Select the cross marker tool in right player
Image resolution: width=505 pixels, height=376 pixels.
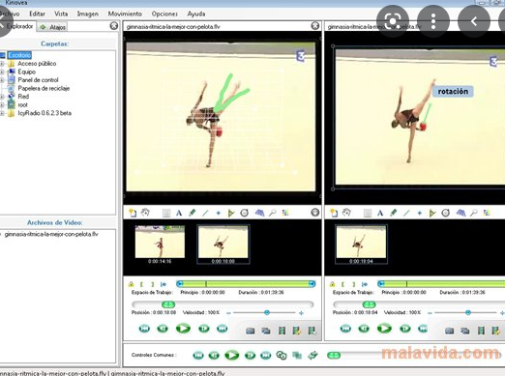pyautogui.click(x=420, y=213)
